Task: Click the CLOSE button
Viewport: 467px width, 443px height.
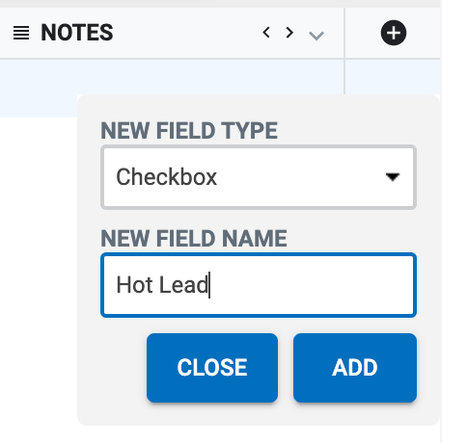Action: click(x=212, y=368)
